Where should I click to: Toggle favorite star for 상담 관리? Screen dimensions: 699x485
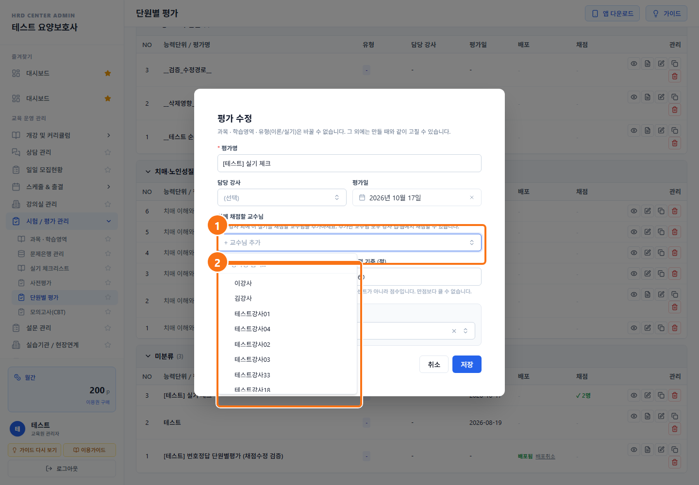click(x=108, y=152)
